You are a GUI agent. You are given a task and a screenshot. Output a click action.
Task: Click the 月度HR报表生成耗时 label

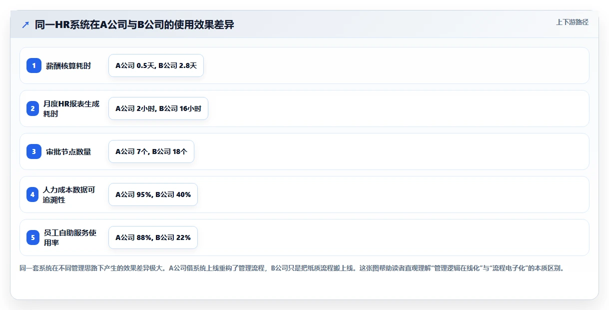tap(71, 108)
